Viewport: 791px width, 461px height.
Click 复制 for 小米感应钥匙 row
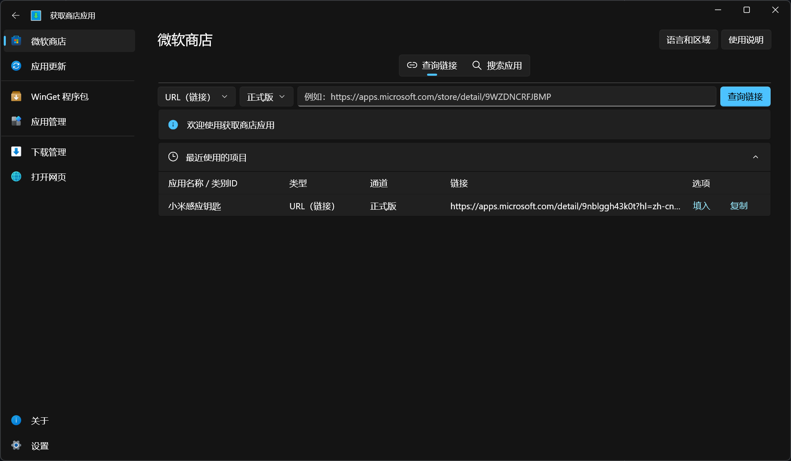tap(739, 206)
